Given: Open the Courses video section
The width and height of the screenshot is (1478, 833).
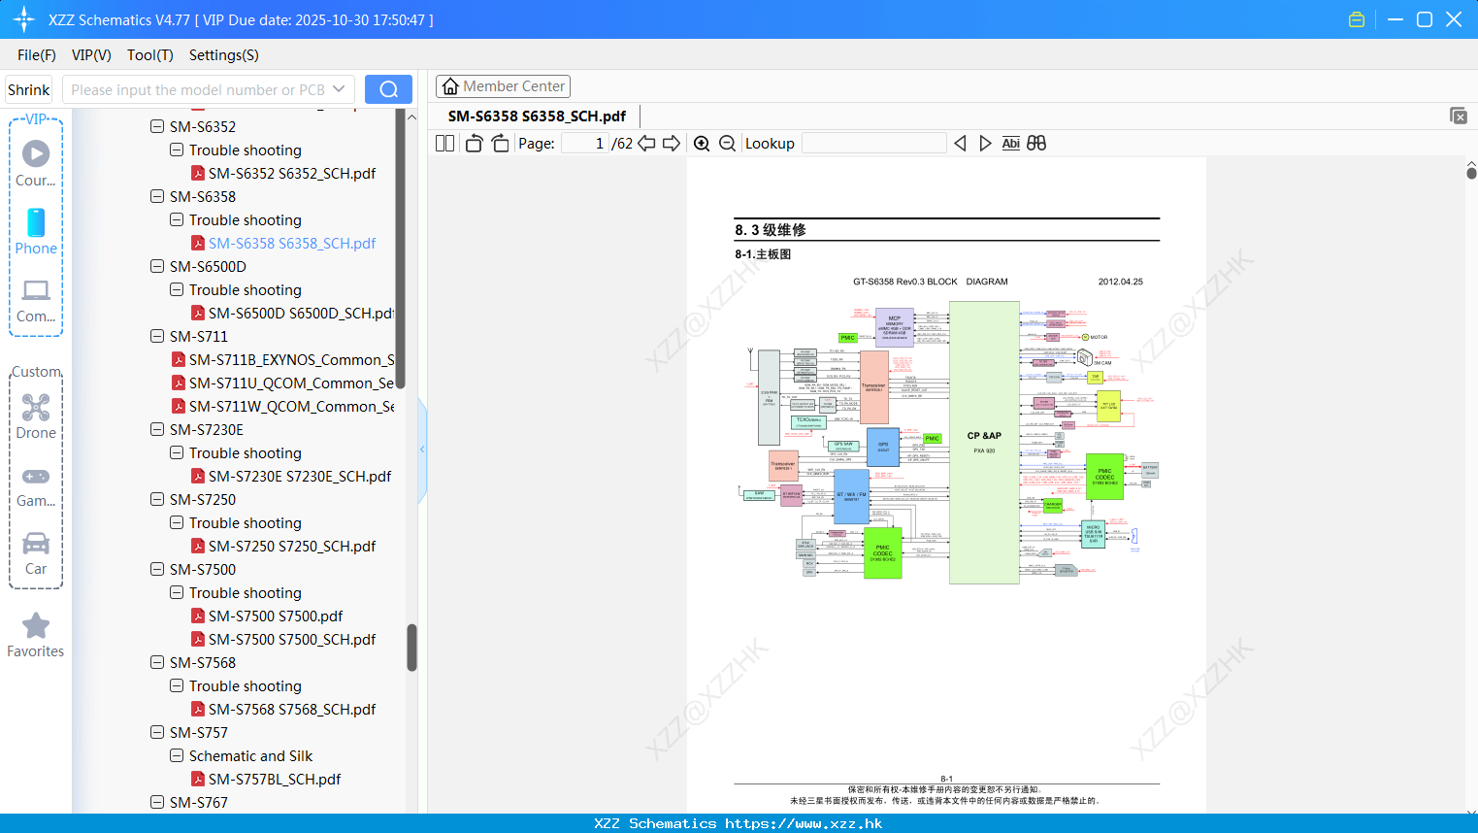Looking at the screenshot, I should point(36,164).
